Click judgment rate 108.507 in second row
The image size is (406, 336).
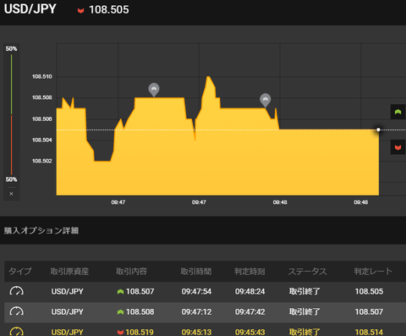(x=369, y=311)
